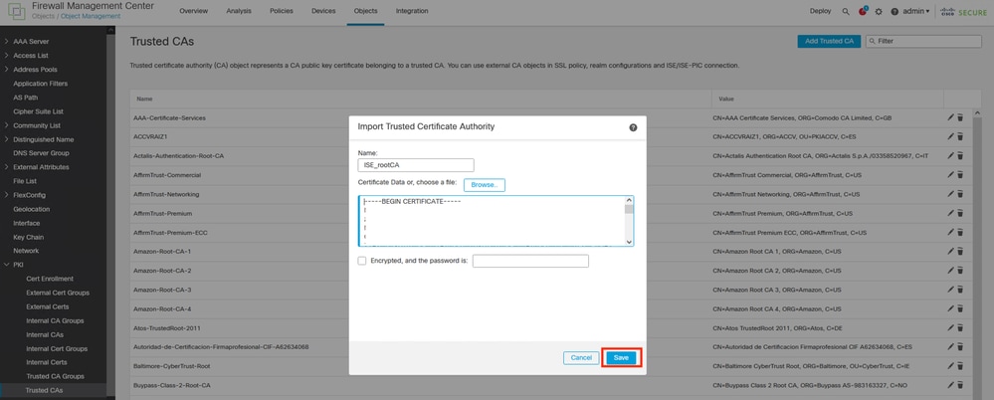Edit the ACCVRAIZ1 entry pencil icon

pos(950,136)
